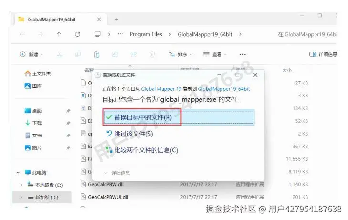Image resolution: width=348 pixels, height=220 pixels.
Task: Expand the 本地磁盘 (C:) tree node
Action: tap(21, 185)
